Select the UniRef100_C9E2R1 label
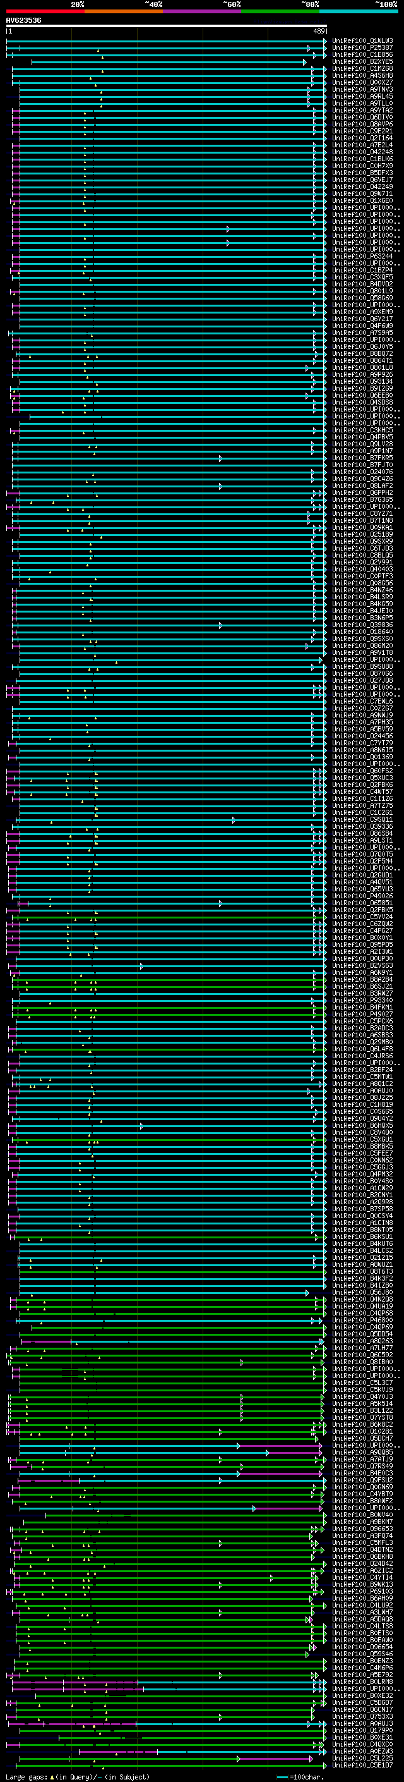 coord(362,131)
